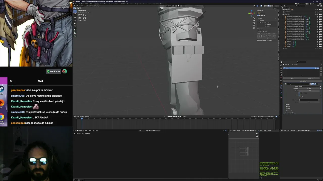Switch to the Modeling workspace tab
323x181 pixels.
111,4
